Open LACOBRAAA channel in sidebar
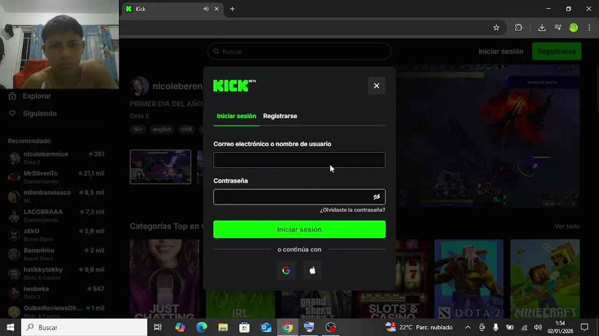 (56, 216)
